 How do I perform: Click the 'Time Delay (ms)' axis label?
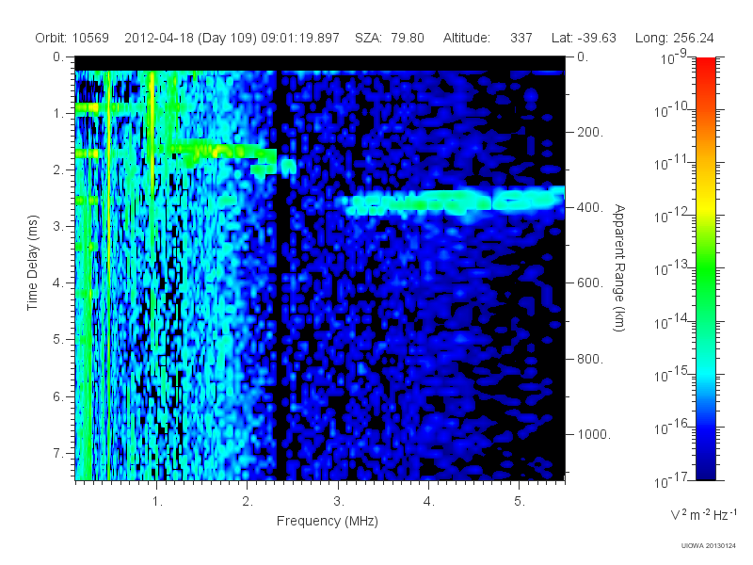[x=32, y=263]
